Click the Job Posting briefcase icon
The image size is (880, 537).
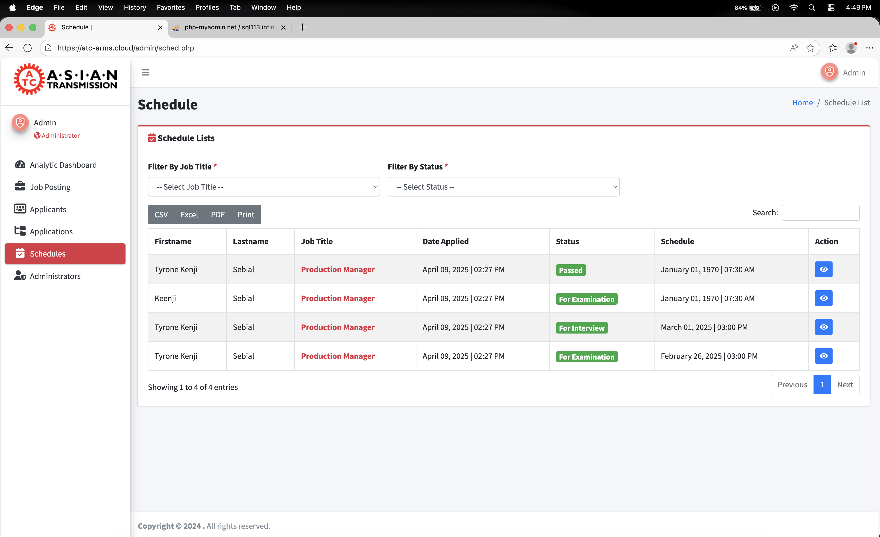point(20,186)
